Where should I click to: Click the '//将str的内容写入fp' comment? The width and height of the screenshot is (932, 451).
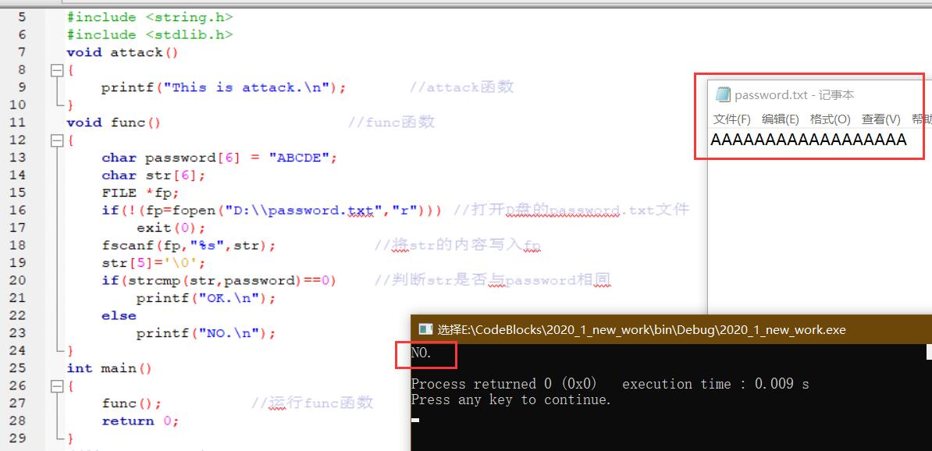457,246
